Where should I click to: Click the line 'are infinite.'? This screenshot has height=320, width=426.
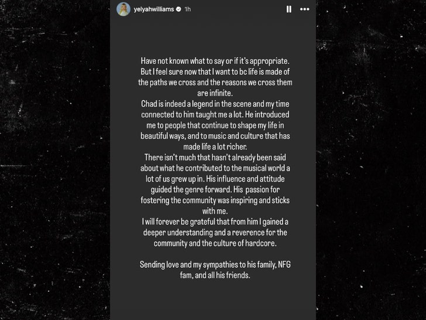pyautogui.click(x=215, y=93)
